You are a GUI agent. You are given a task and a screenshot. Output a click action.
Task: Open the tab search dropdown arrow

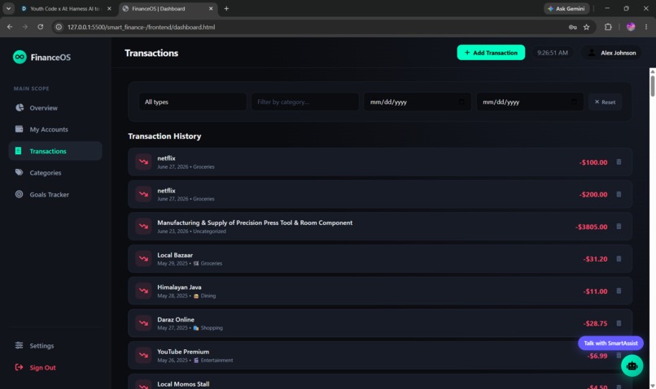[8, 8]
